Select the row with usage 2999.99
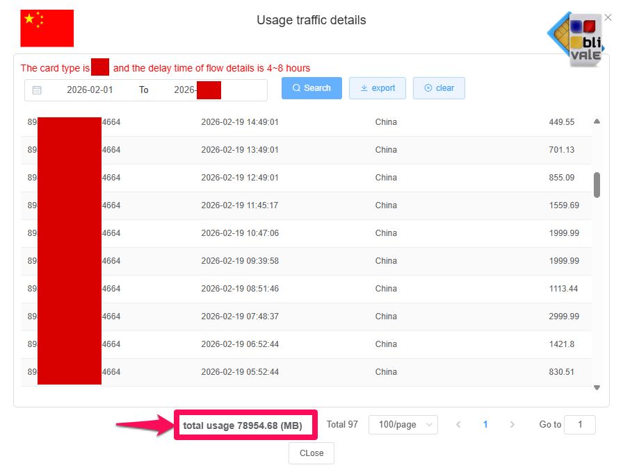This screenshot has height=472, width=623. 306,317
